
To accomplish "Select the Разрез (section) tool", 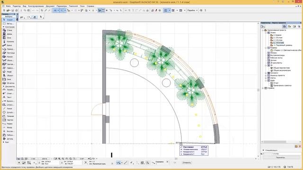I will coord(8,124).
